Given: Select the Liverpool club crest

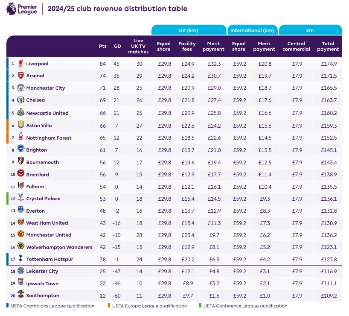Looking at the screenshot, I should click(x=21, y=63).
